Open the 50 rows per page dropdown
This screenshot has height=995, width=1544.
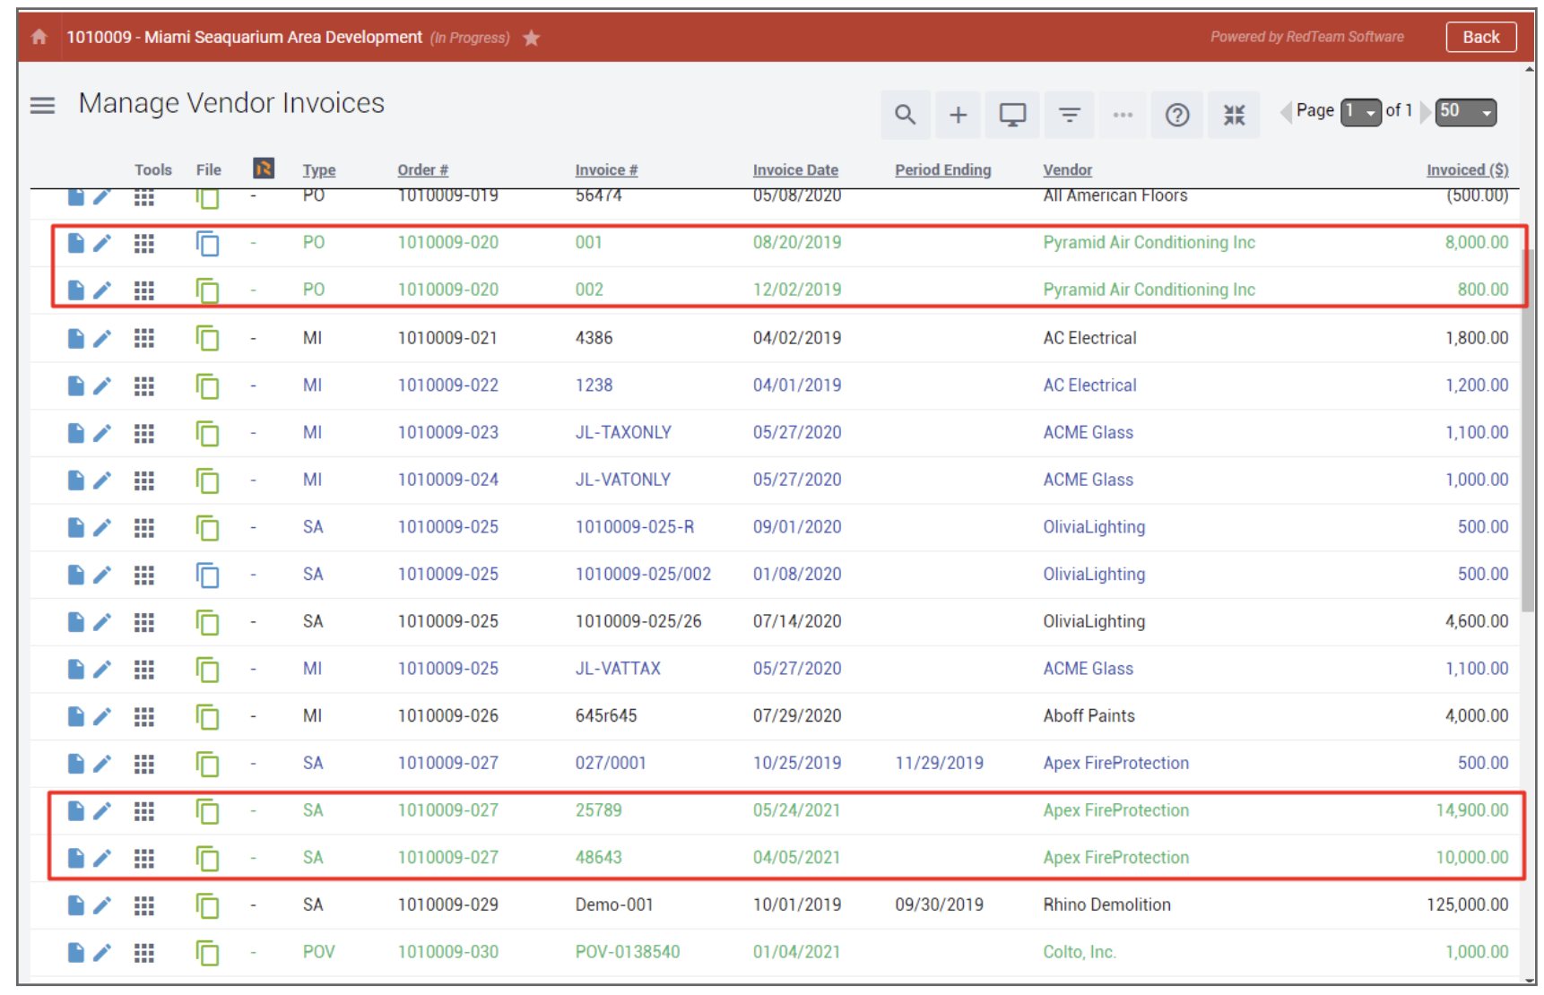(x=1465, y=112)
